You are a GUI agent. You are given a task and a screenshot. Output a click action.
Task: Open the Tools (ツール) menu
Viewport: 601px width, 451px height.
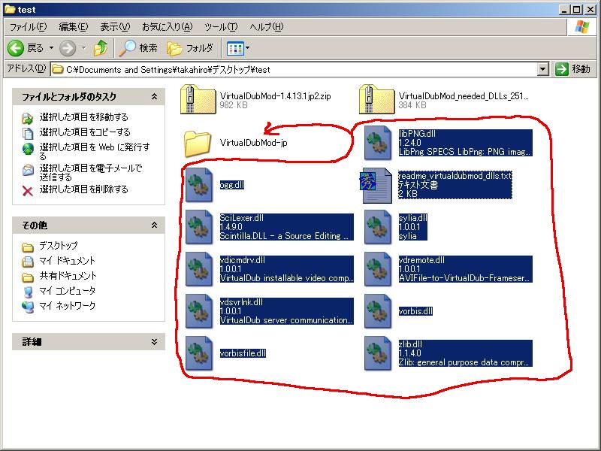point(221,26)
